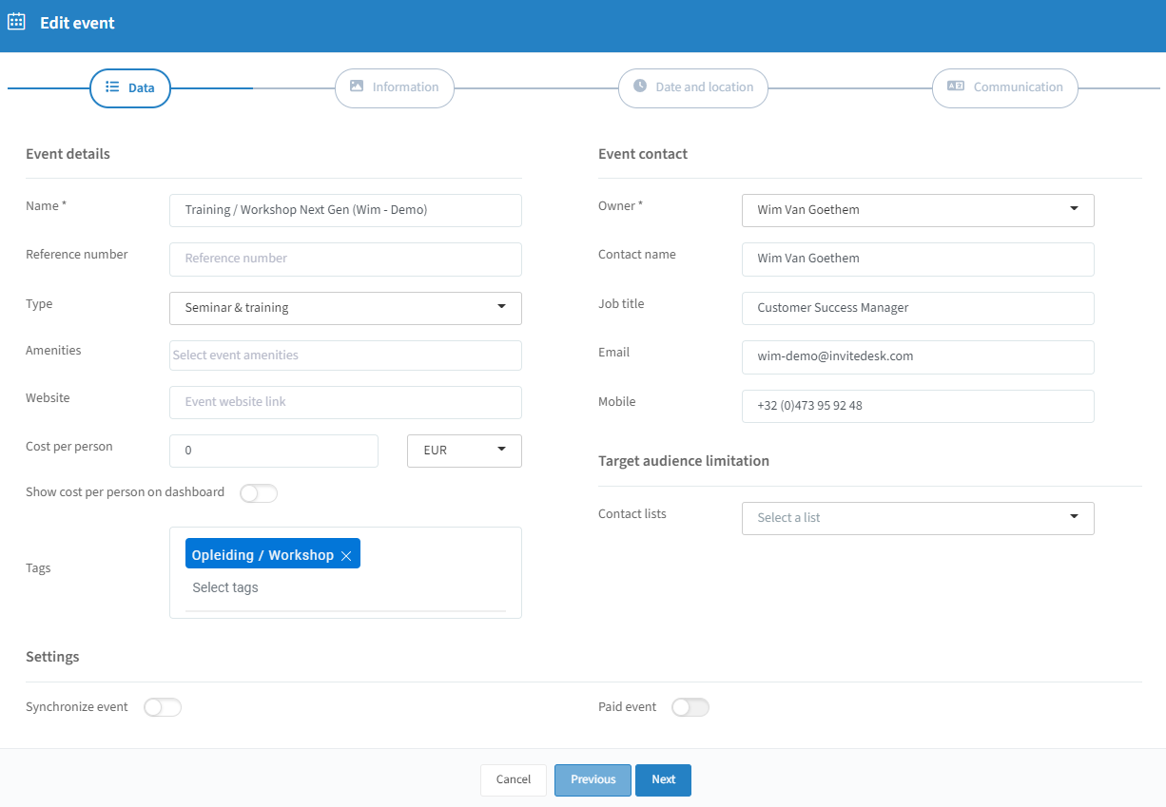Click the Contact name field

point(918,259)
